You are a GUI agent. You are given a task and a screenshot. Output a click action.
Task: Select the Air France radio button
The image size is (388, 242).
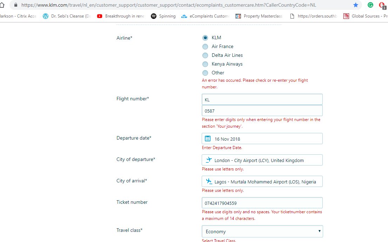click(x=205, y=47)
